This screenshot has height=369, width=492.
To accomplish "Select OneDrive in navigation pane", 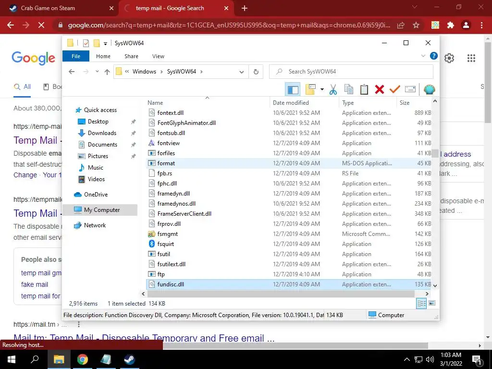I will 96,195.
